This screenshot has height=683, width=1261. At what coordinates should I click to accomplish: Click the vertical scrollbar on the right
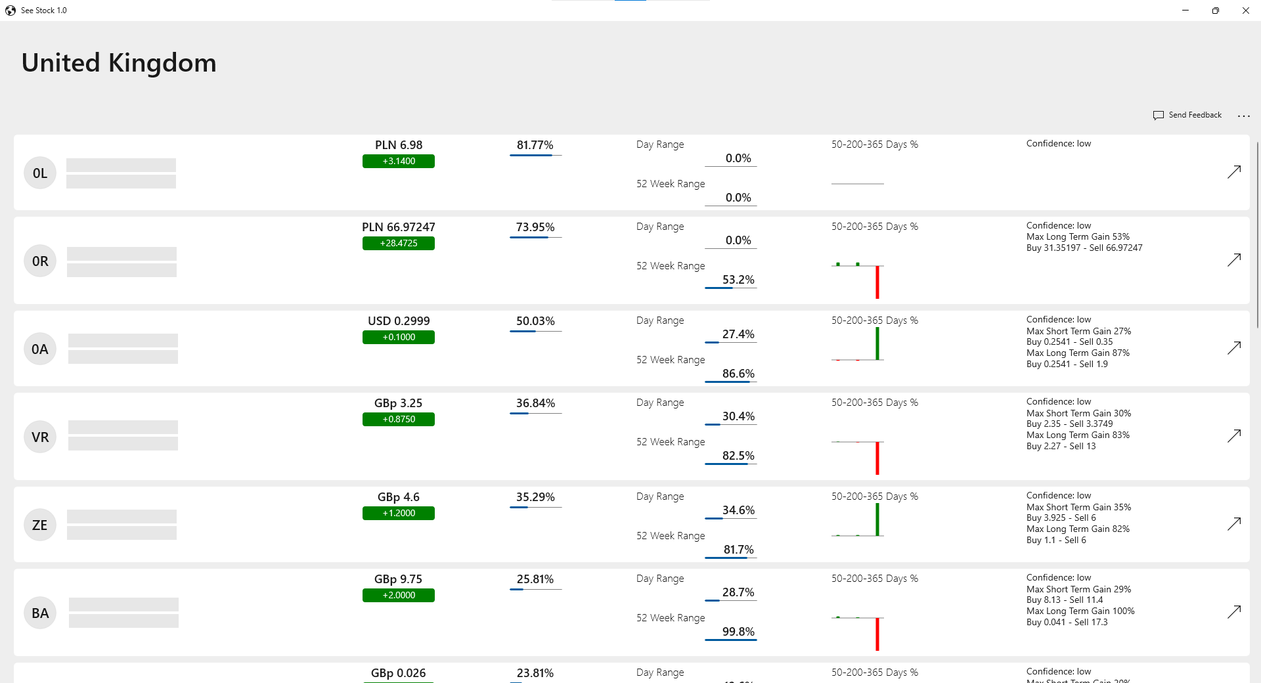click(x=1258, y=236)
